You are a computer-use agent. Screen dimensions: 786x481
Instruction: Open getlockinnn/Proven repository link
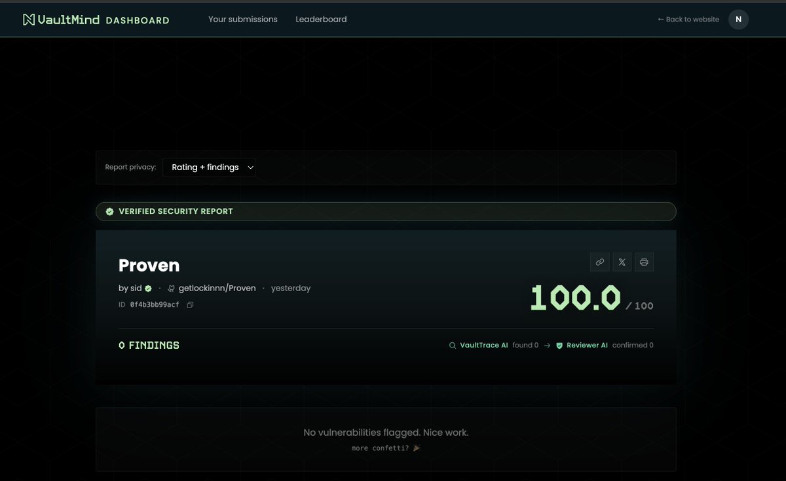pos(217,288)
